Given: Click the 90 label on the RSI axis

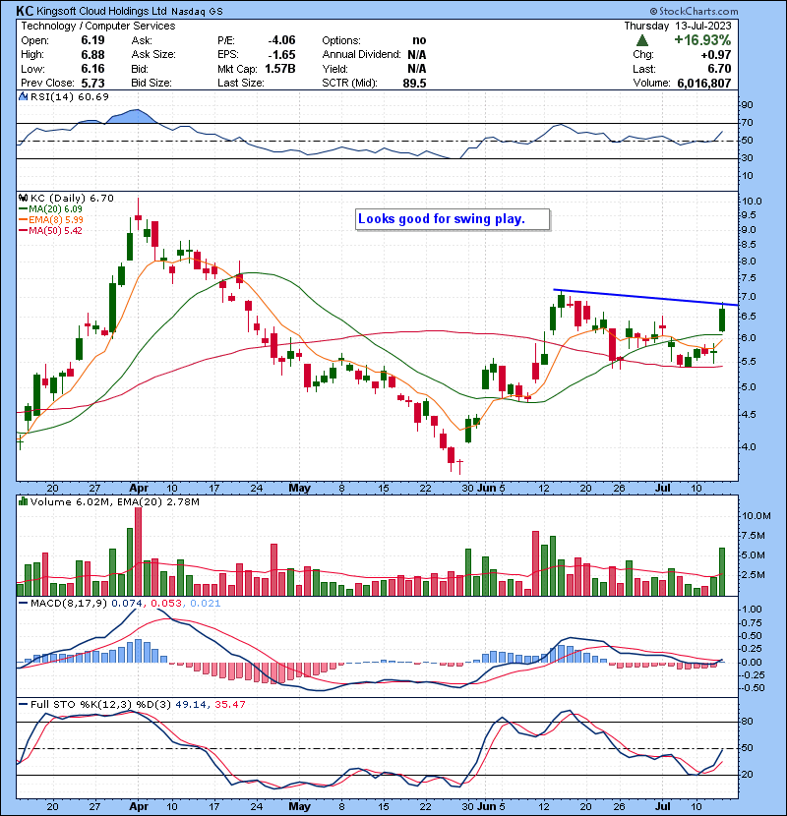Looking at the screenshot, I should click(x=747, y=104).
